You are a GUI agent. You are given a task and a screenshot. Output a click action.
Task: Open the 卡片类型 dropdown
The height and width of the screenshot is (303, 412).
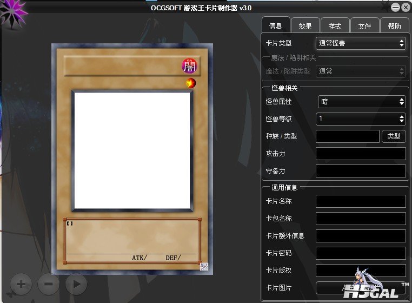[361, 43]
